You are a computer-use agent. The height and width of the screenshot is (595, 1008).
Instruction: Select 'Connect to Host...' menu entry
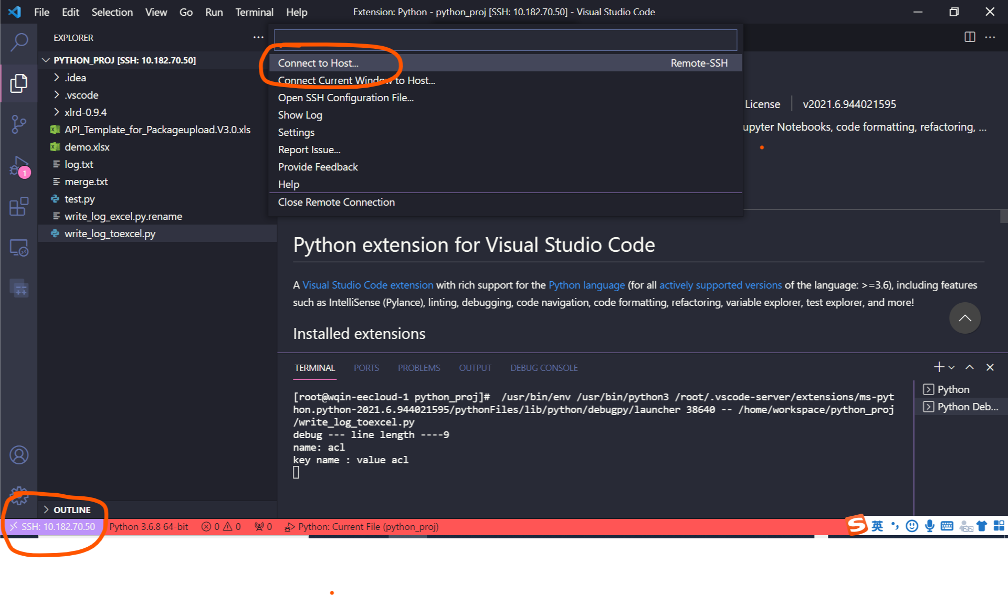(x=318, y=62)
